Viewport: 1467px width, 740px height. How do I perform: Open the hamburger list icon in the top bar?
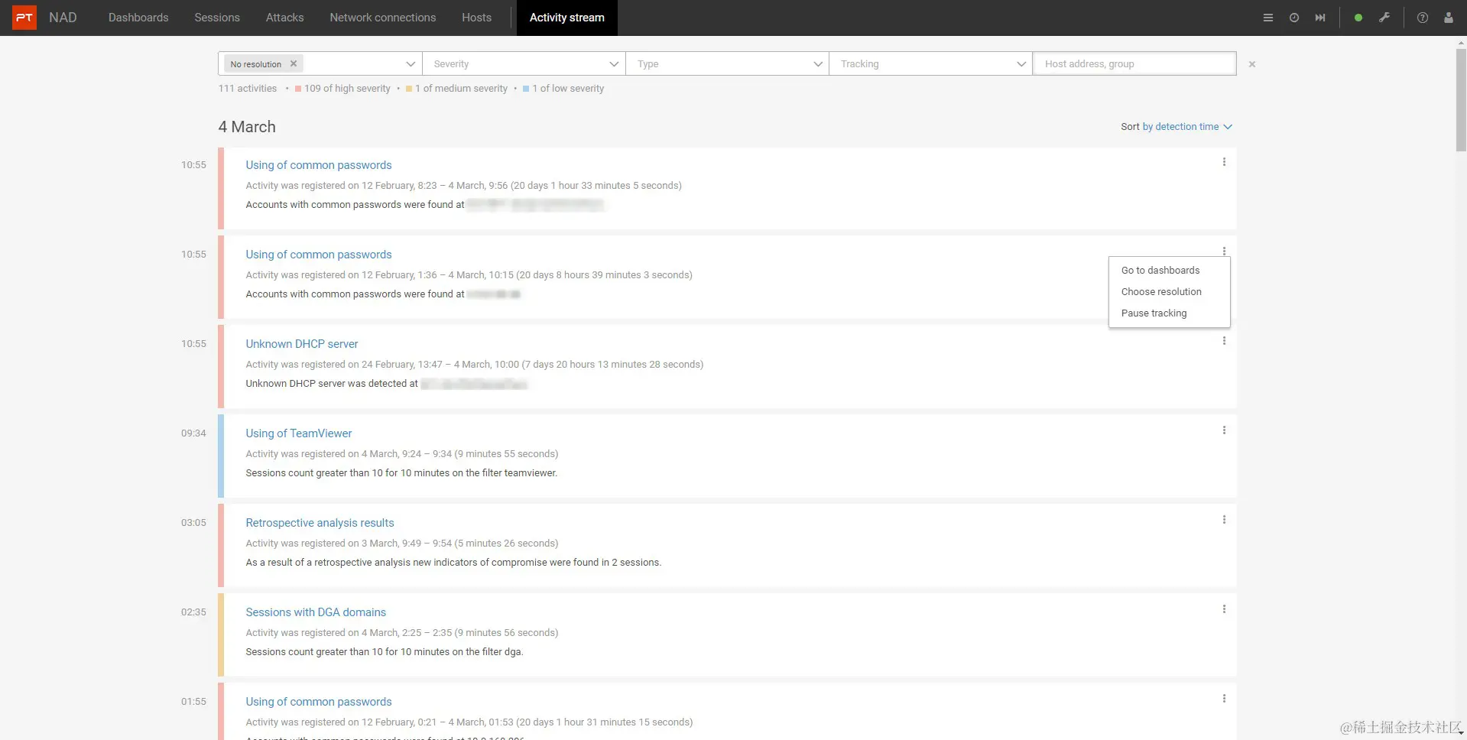click(x=1268, y=18)
